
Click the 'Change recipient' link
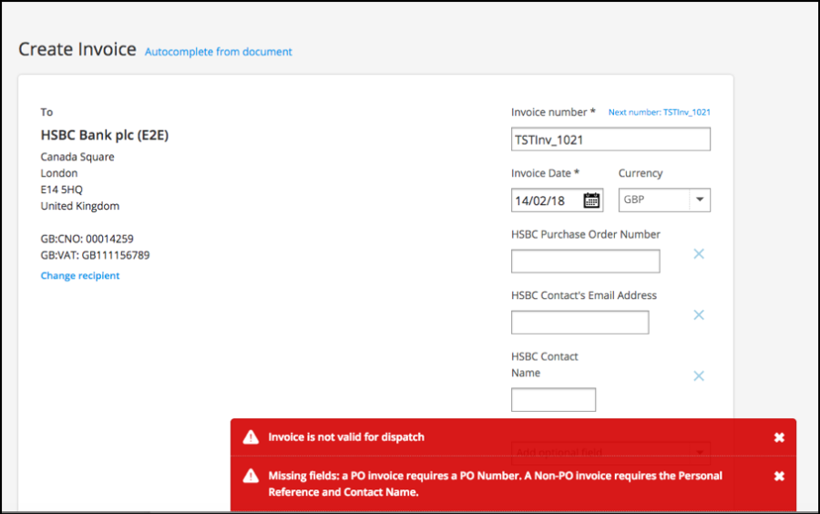80,275
